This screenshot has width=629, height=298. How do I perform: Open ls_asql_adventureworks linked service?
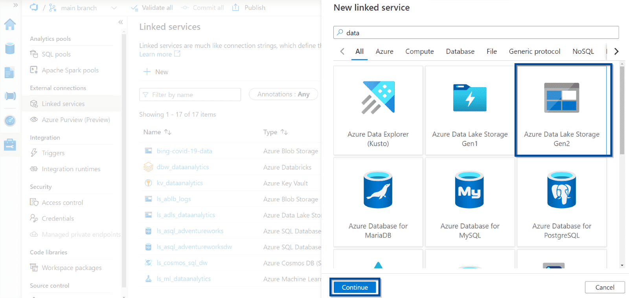(x=190, y=231)
